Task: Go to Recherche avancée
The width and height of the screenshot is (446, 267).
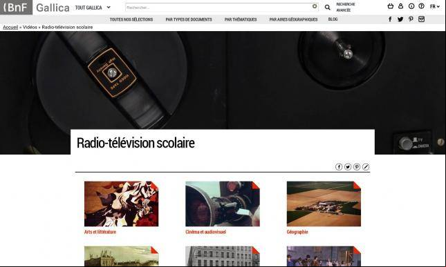Action: click(x=346, y=7)
